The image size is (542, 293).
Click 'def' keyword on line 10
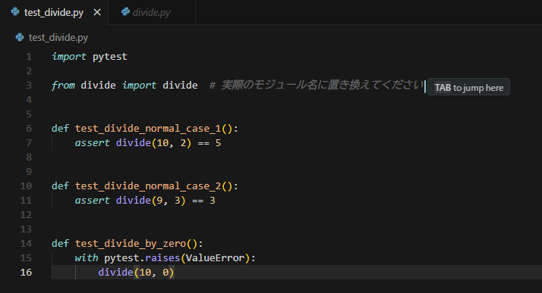60,186
